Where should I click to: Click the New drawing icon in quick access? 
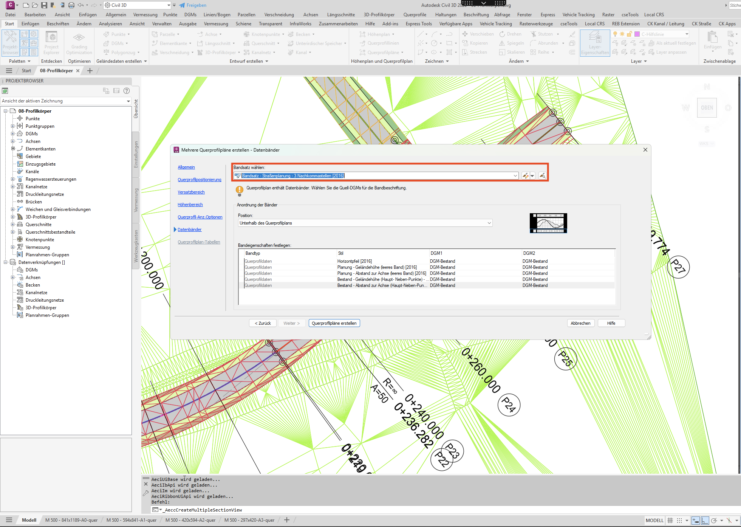click(26, 5)
